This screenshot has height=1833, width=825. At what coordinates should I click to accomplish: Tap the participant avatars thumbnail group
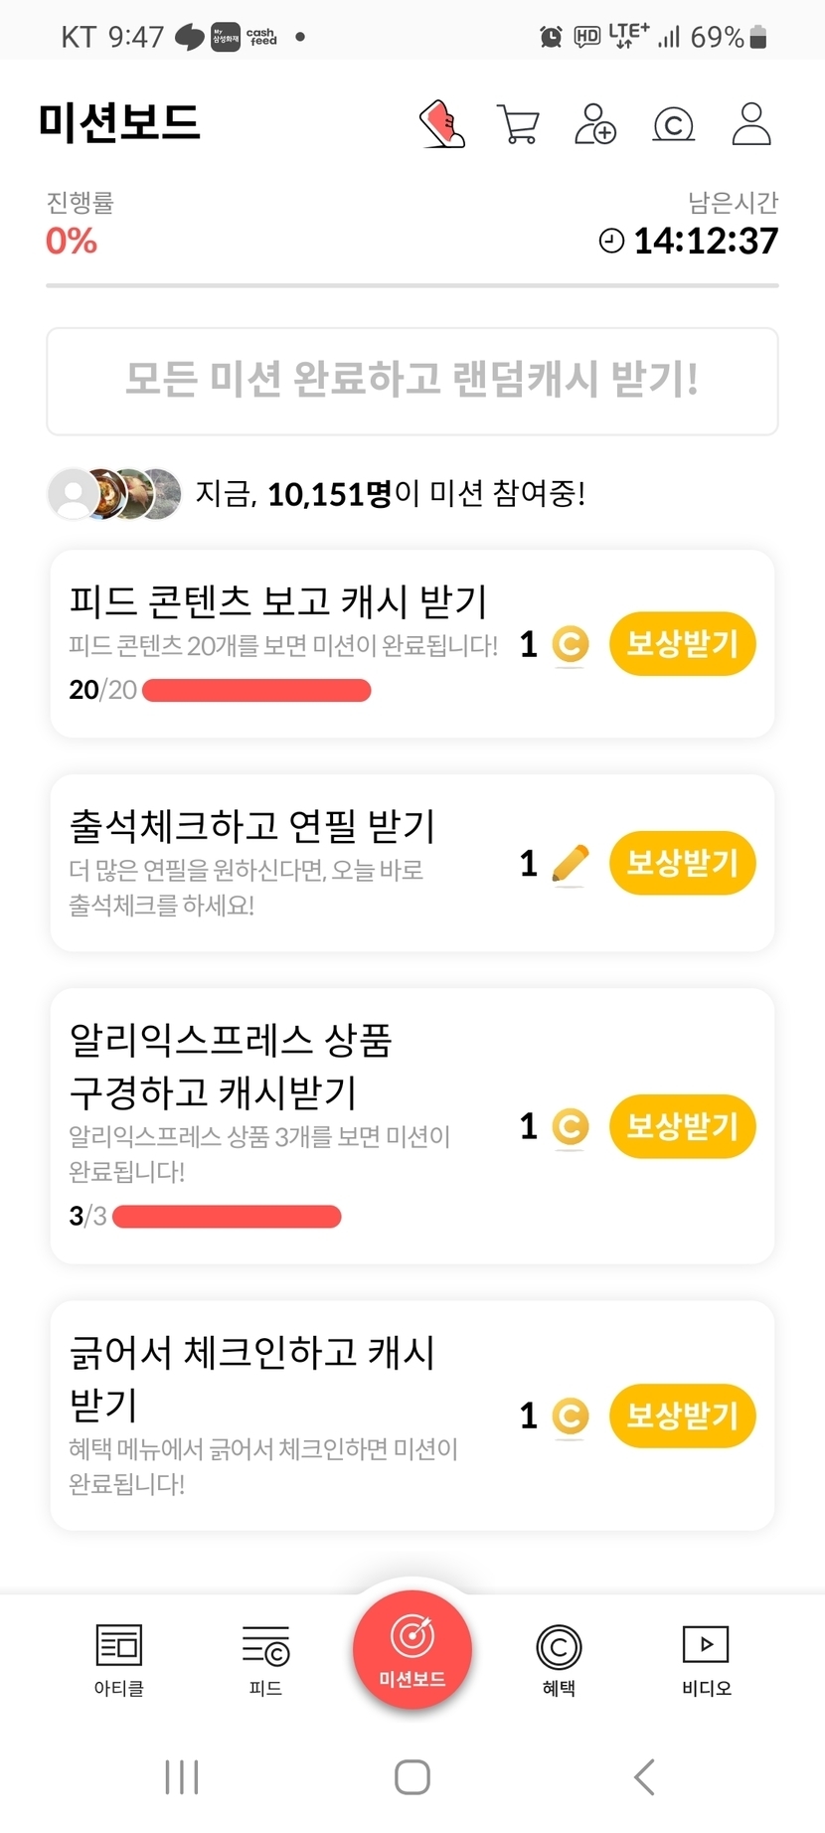[x=115, y=493]
